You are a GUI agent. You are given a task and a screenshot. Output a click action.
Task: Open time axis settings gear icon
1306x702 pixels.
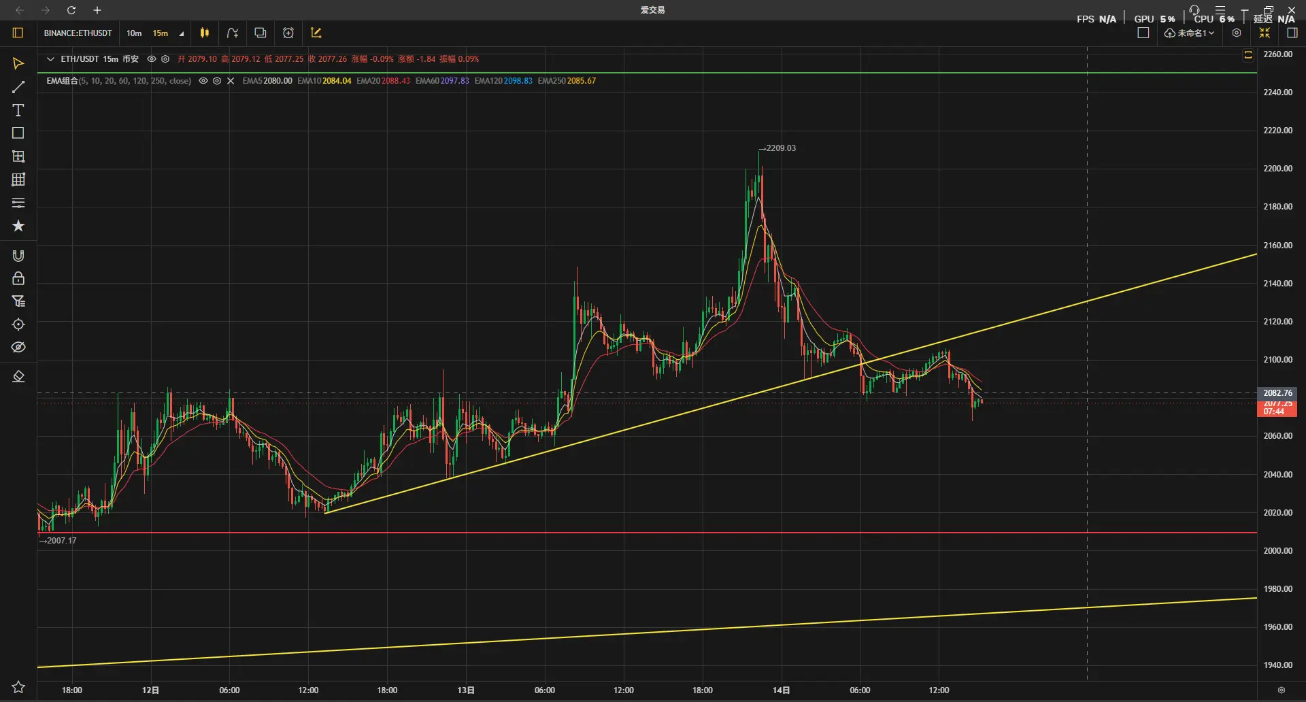(x=1282, y=690)
